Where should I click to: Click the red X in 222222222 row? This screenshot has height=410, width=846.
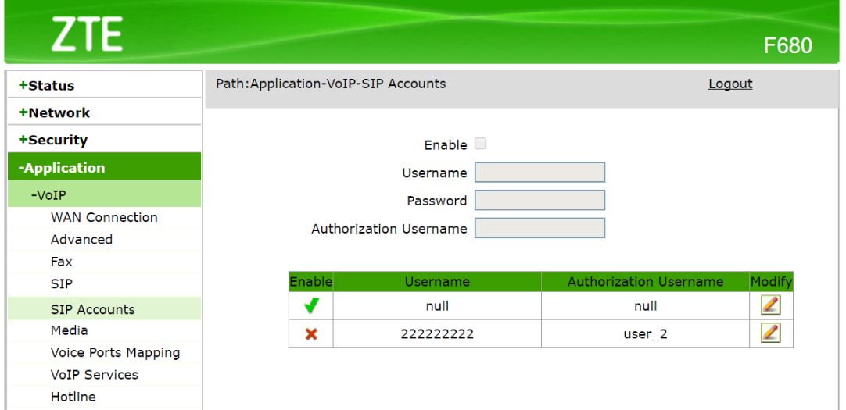coord(310,334)
